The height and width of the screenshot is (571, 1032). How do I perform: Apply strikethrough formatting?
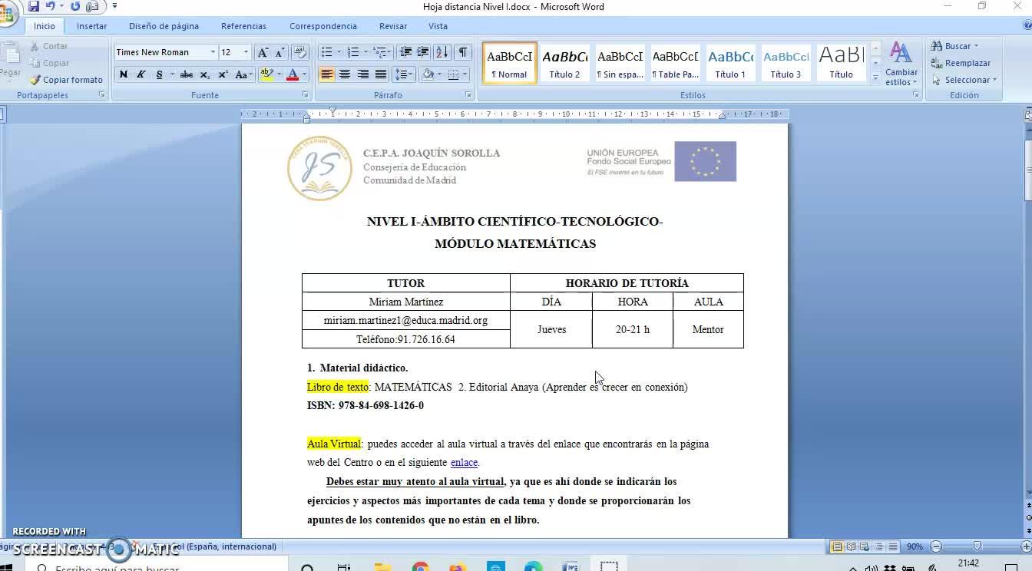point(187,74)
